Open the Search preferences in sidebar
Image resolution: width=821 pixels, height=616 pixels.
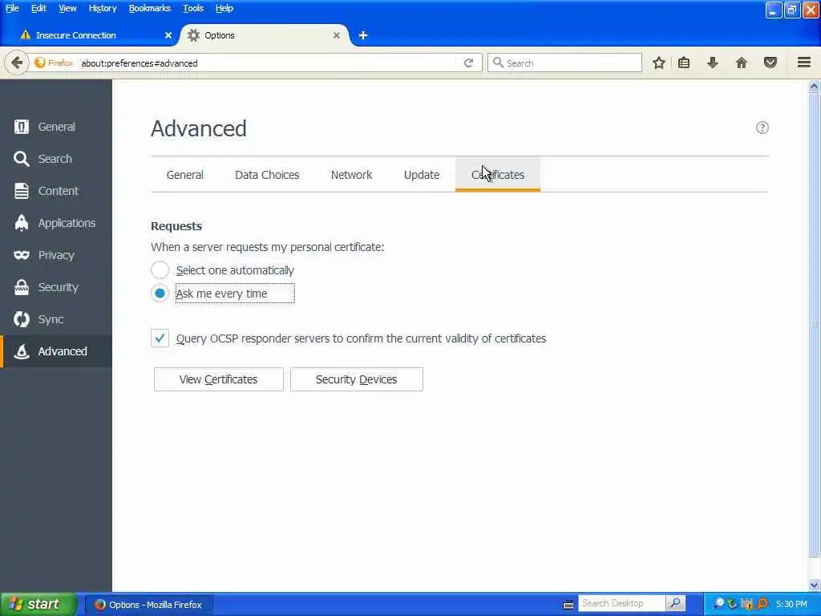(x=56, y=159)
